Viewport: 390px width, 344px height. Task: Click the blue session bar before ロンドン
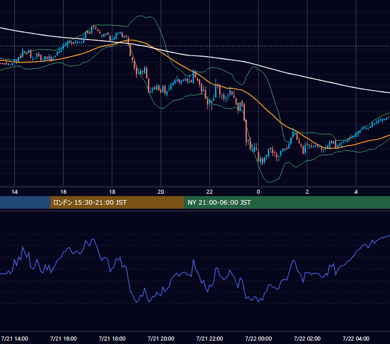(x=25, y=202)
